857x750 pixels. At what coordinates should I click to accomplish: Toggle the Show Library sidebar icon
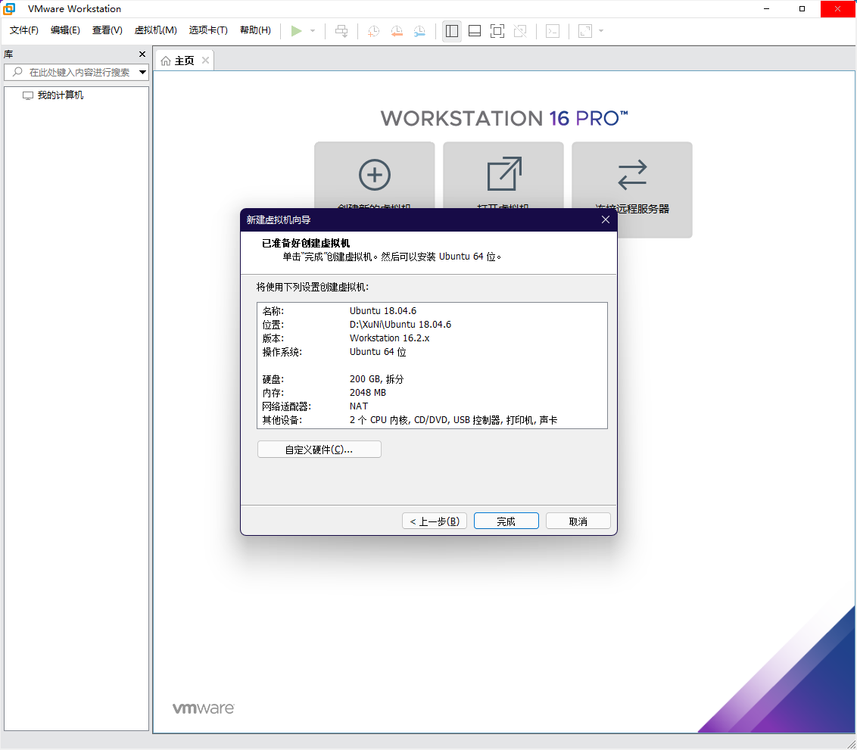coord(452,31)
